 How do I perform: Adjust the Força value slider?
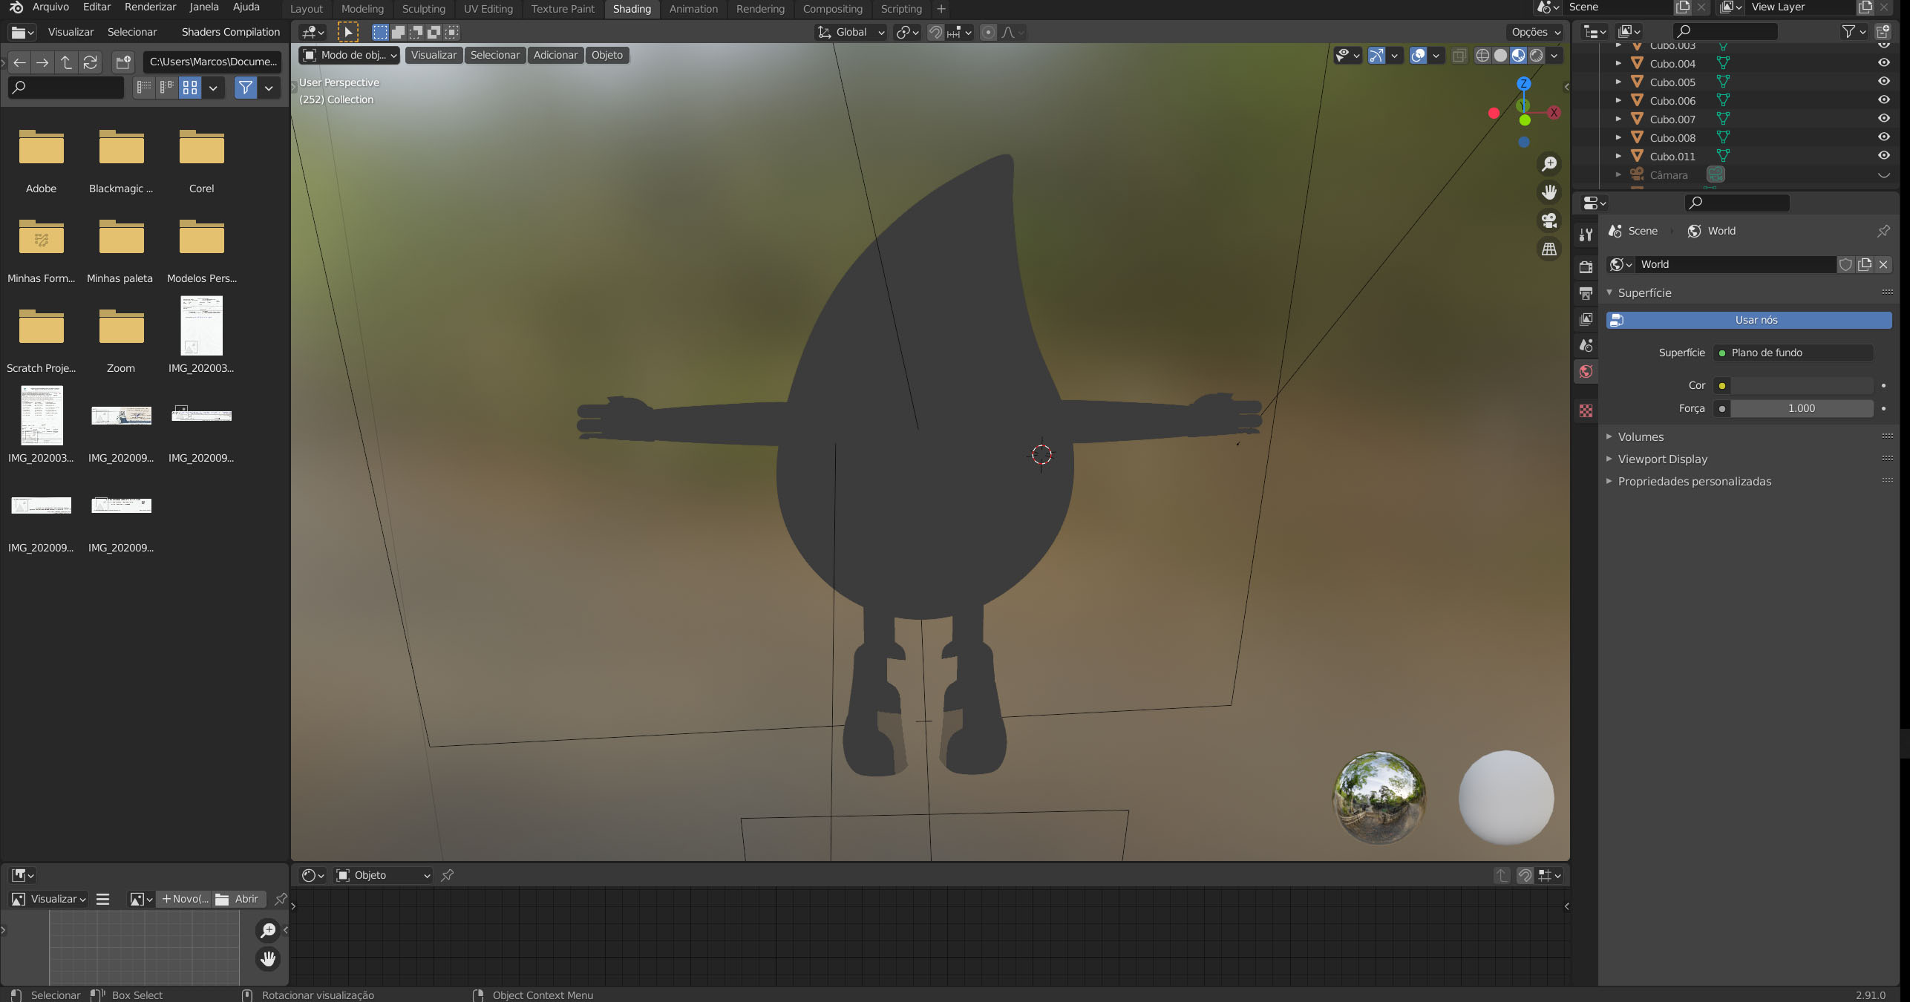tap(1801, 408)
